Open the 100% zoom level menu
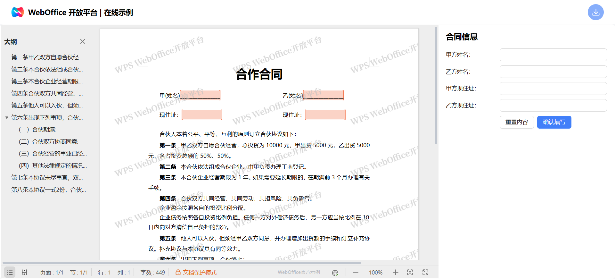 [376, 272]
